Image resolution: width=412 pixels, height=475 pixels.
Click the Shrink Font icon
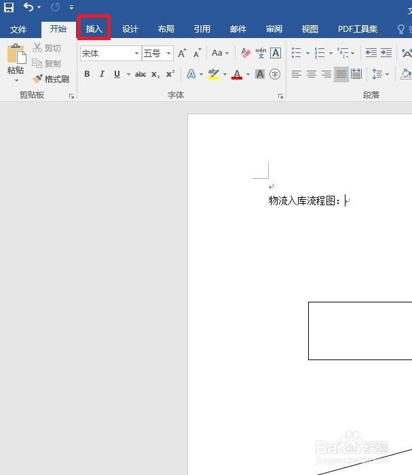tap(198, 53)
